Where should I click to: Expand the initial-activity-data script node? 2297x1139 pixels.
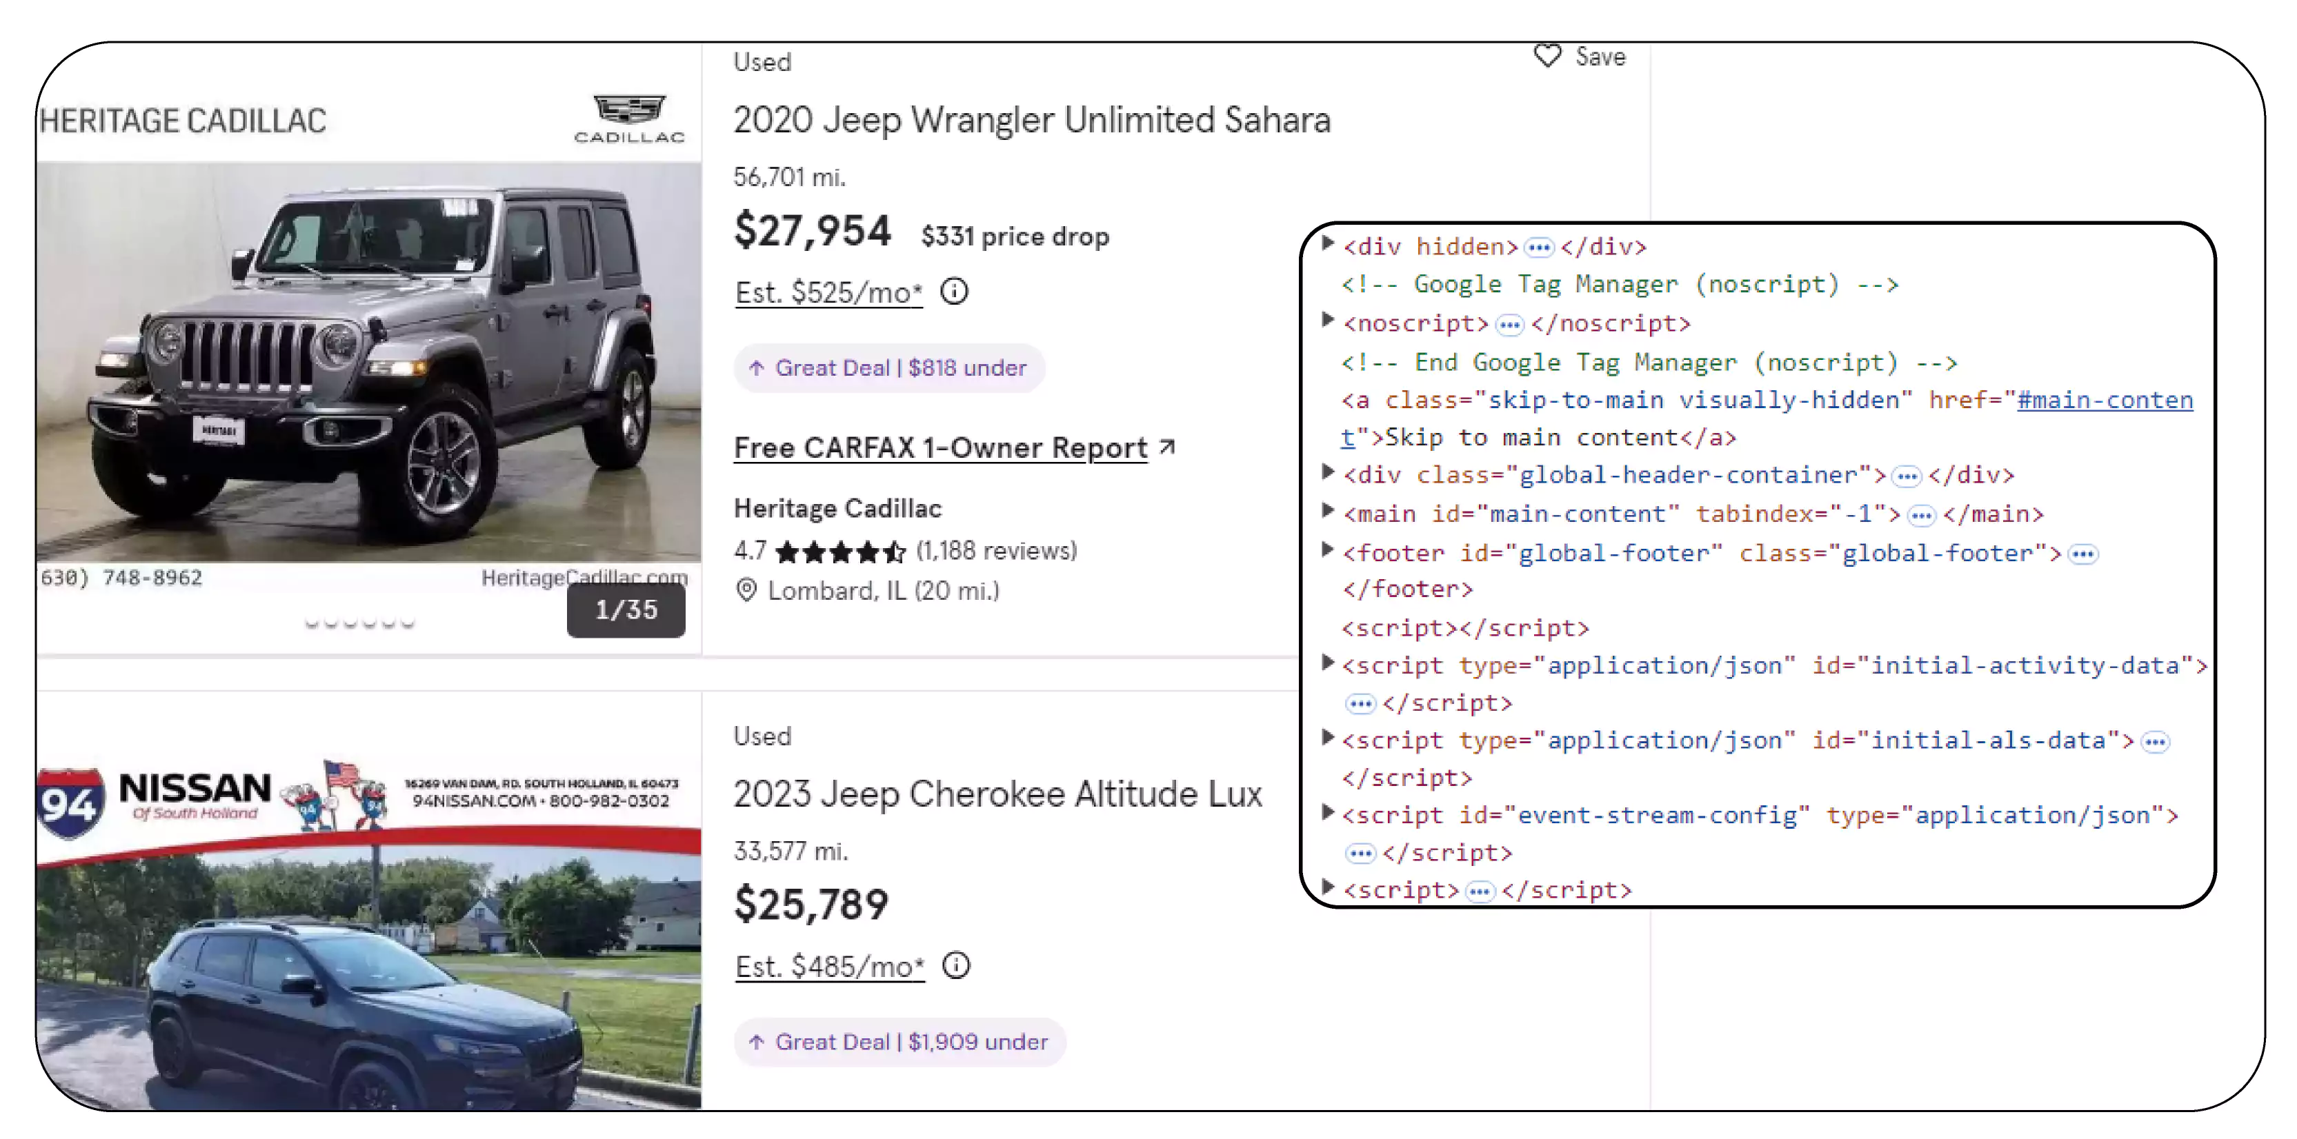point(1328,662)
